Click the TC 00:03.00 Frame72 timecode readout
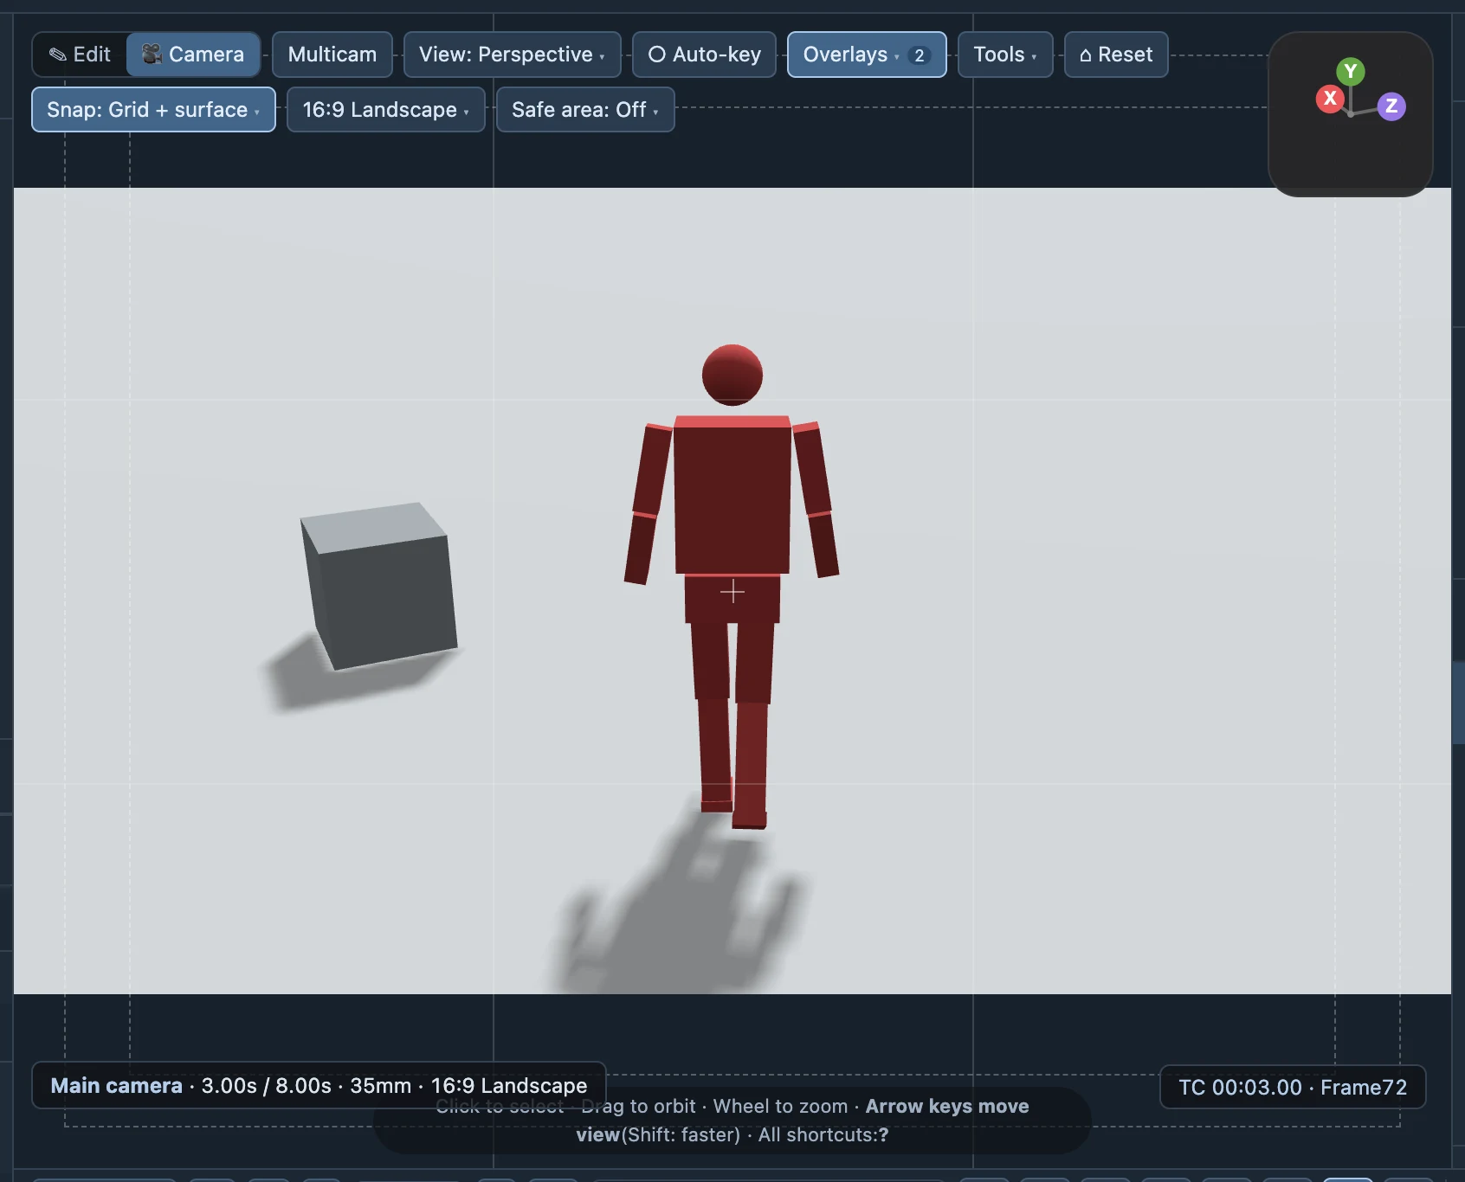The width and height of the screenshot is (1465, 1182). 1293,1087
